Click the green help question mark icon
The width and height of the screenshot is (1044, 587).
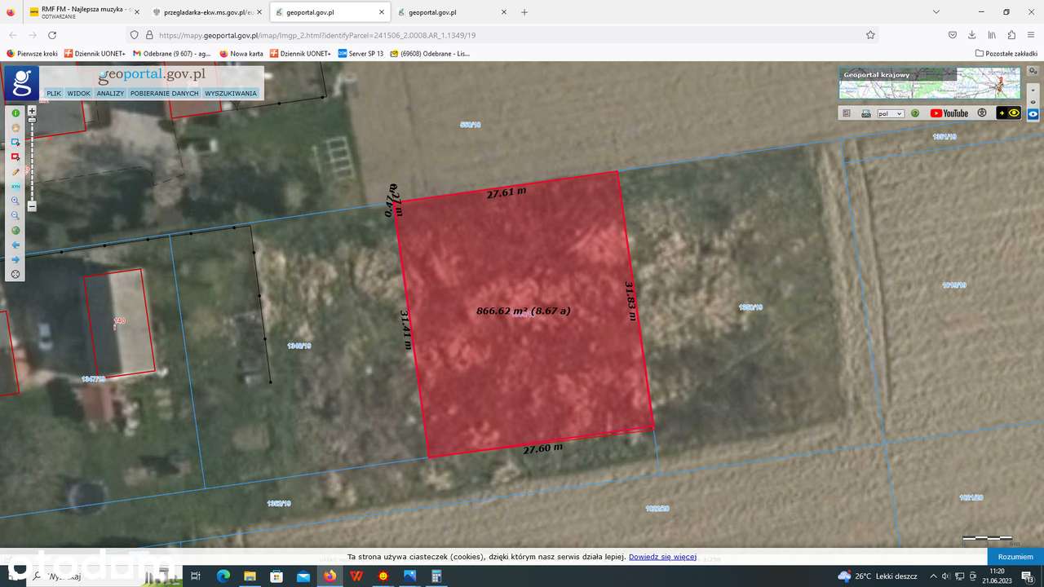tap(915, 113)
